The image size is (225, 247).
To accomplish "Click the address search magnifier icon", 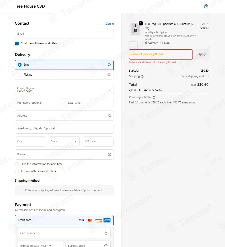I will [109, 115].
